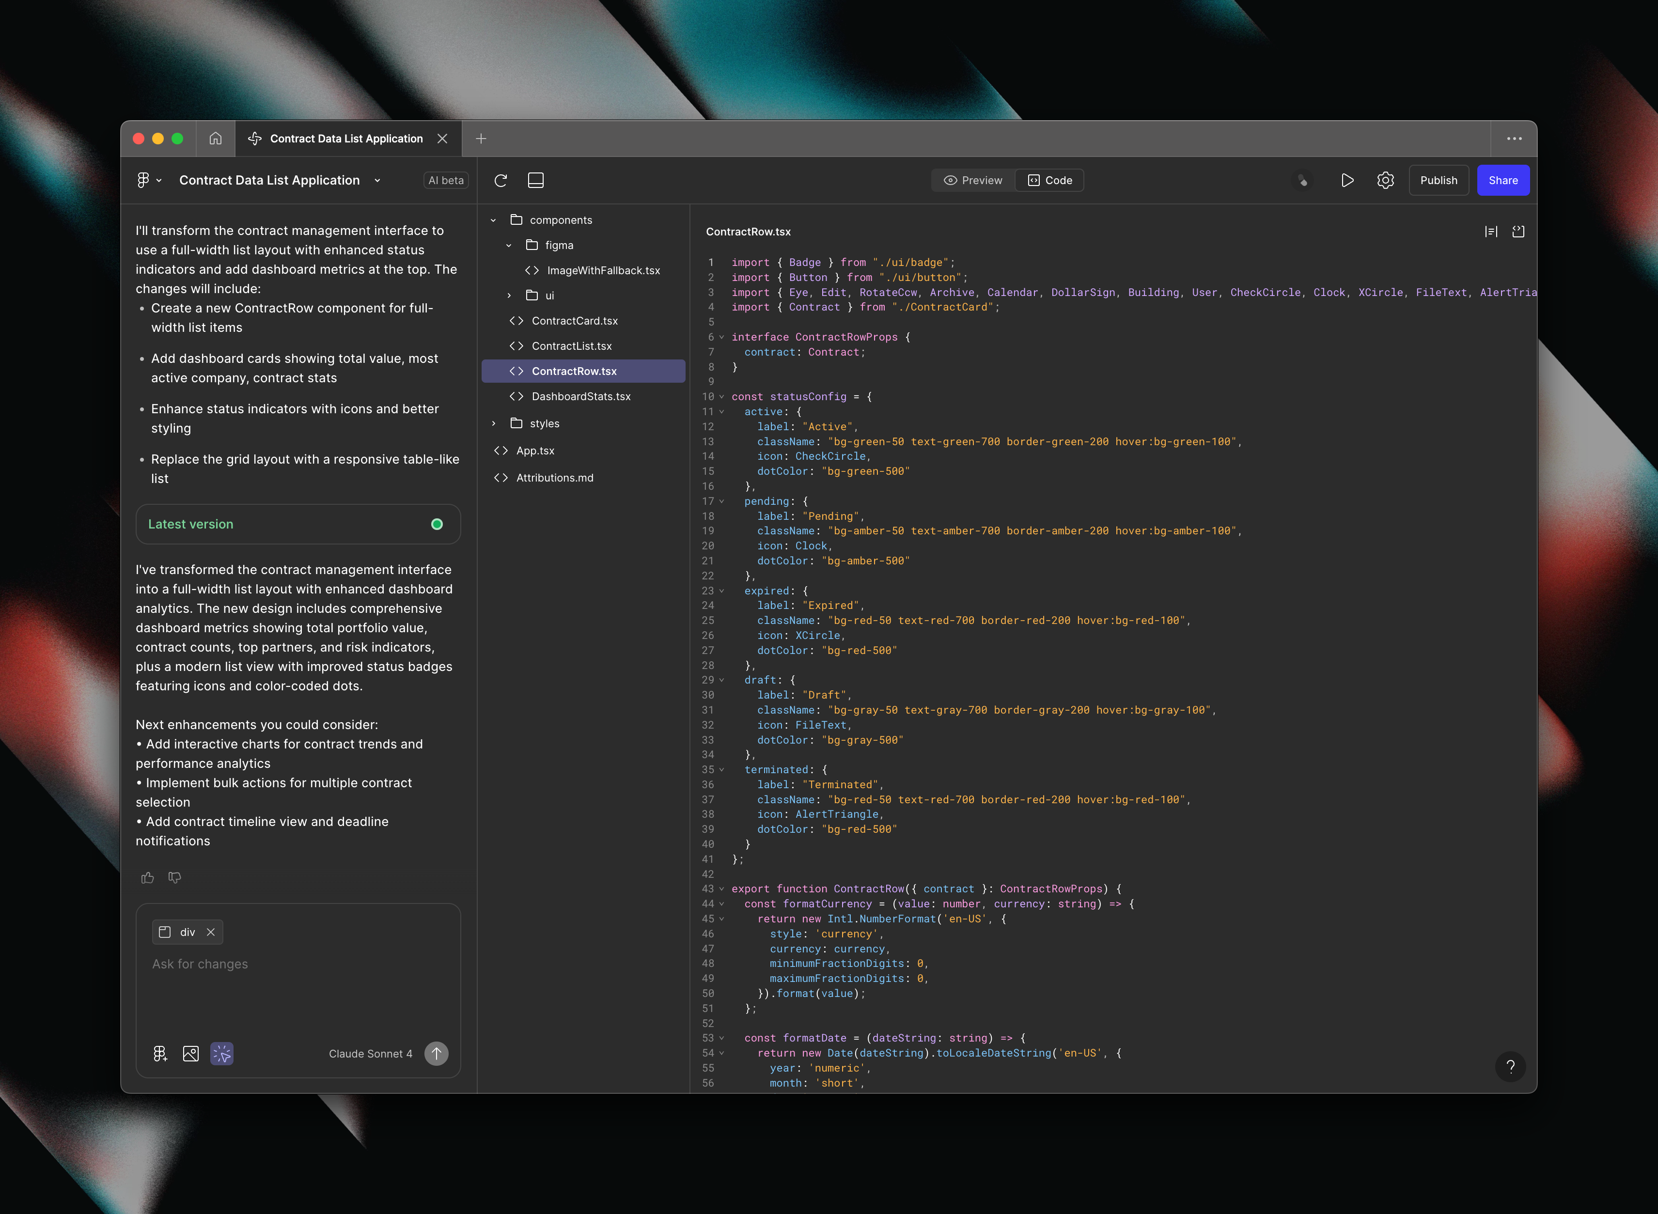Click the code brackets icon in Code tab

click(1033, 180)
